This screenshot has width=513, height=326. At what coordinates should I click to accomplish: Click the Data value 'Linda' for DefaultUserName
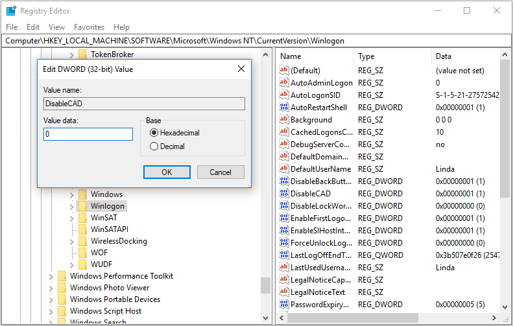point(445,169)
